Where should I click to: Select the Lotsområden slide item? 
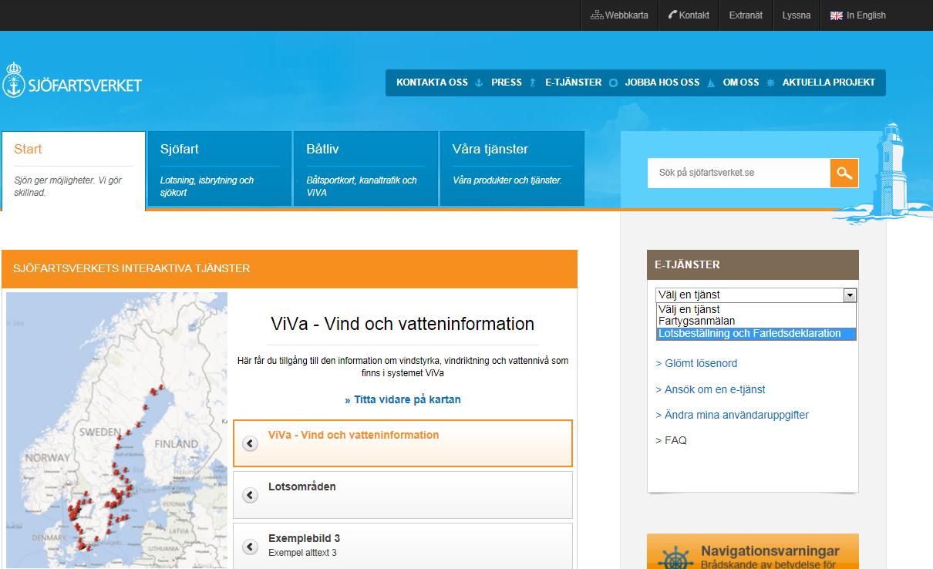[403, 495]
